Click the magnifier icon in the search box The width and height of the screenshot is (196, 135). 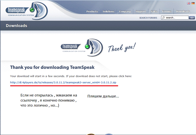(163, 18)
